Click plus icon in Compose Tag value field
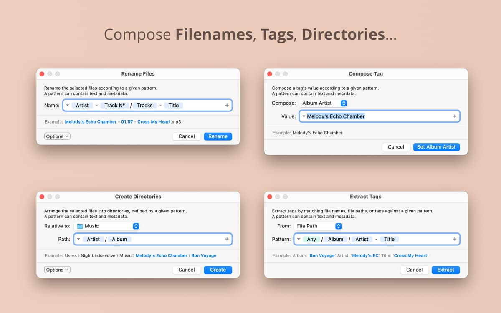 pos(455,116)
